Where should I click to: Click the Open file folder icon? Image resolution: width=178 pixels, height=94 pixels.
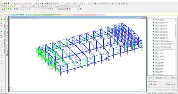(4, 3)
